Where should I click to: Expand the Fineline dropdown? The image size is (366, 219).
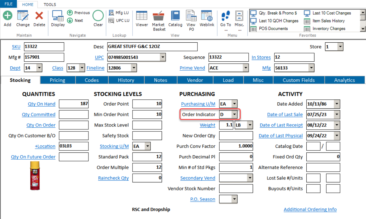134,68
